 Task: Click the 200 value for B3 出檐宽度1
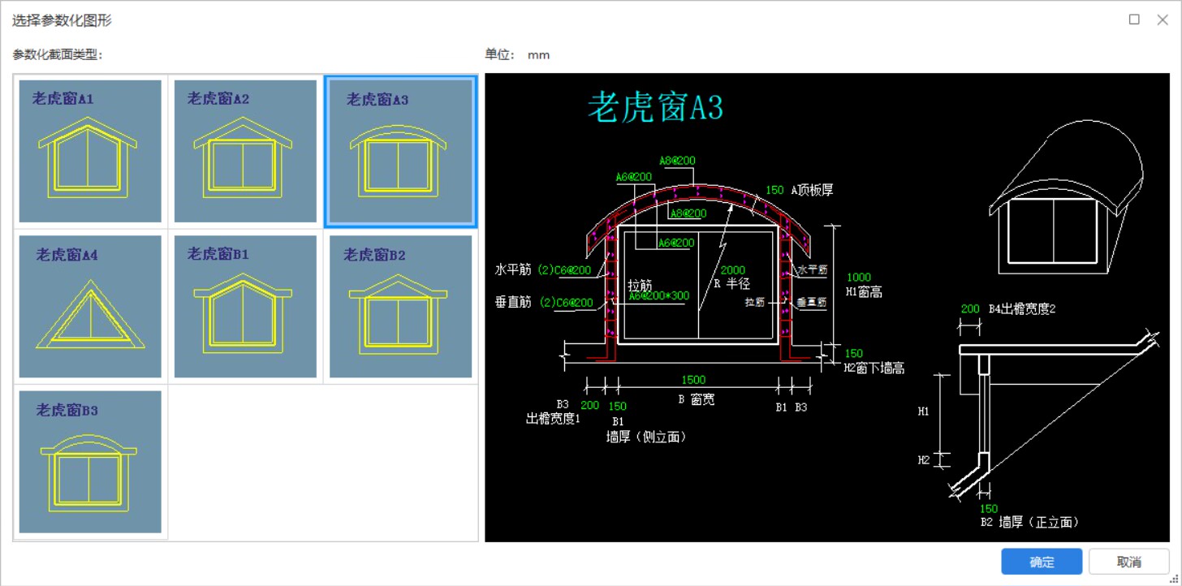[589, 406]
